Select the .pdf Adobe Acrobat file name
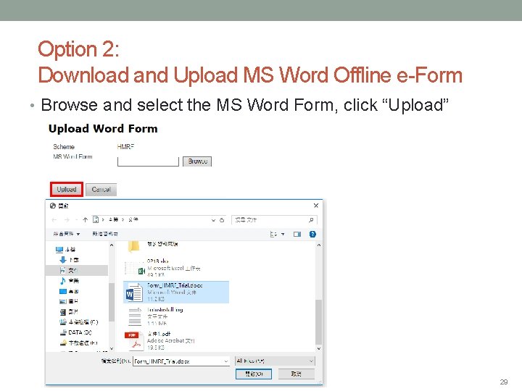This screenshot has height=391, width=522. [x=159, y=334]
